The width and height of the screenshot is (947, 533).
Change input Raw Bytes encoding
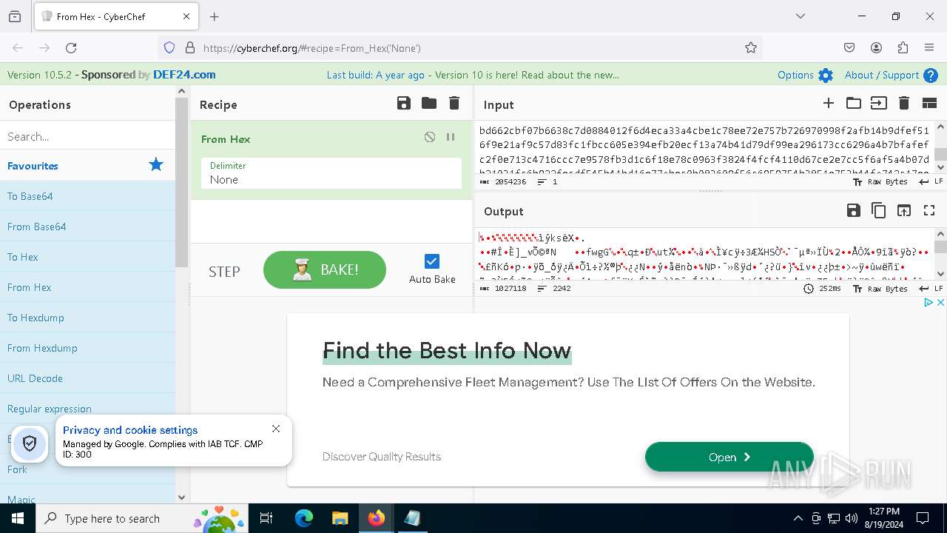point(880,181)
